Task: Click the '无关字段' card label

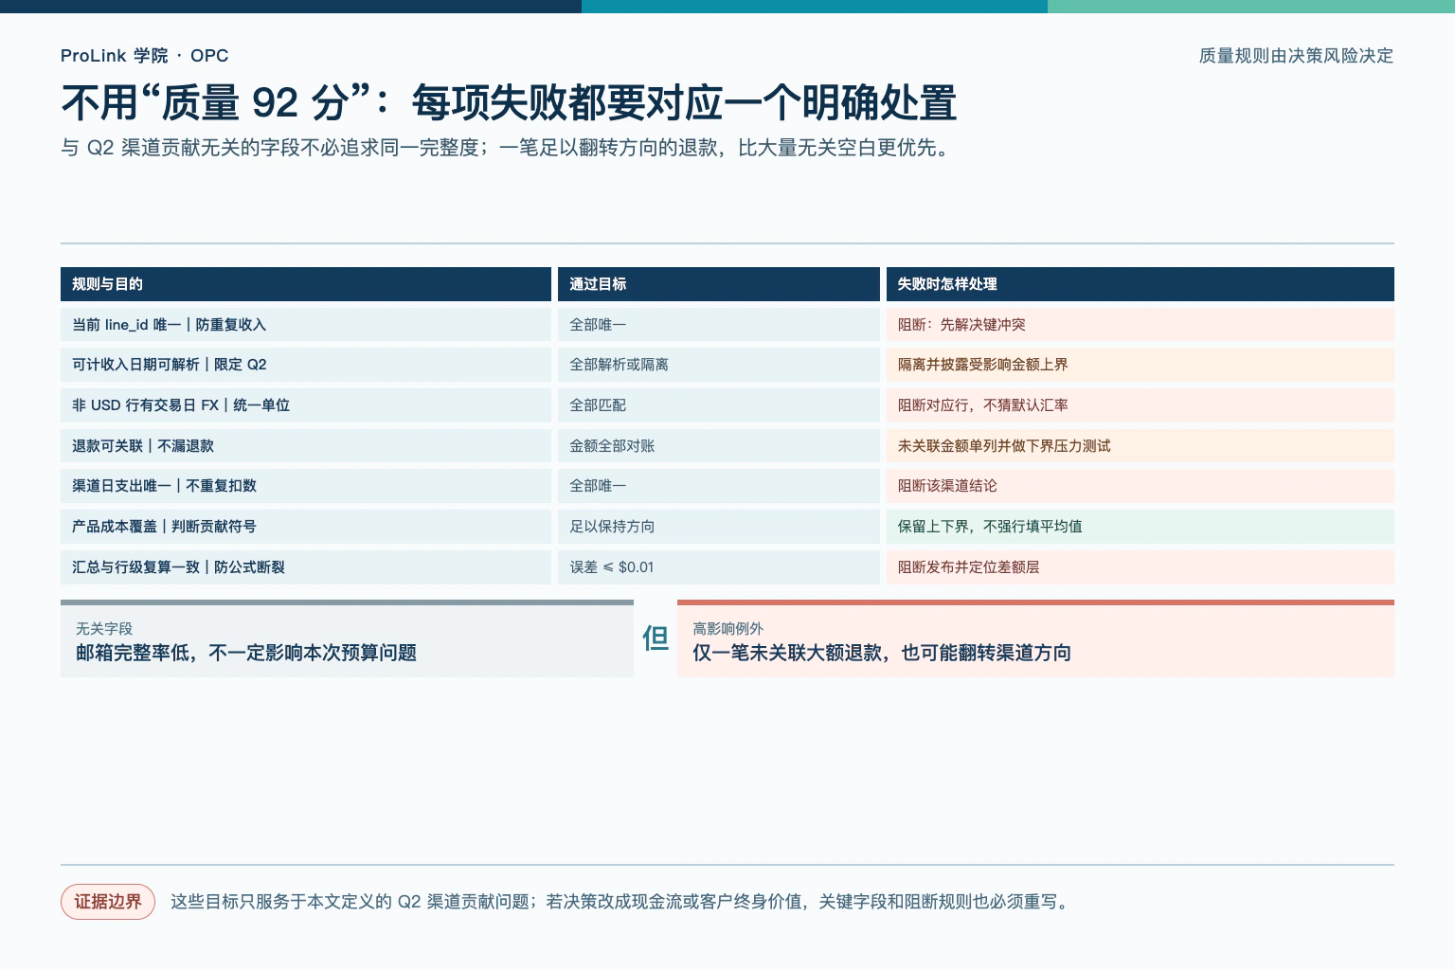Action: 104,629
